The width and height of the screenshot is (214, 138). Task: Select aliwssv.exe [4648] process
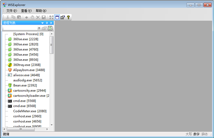[26, 75]
